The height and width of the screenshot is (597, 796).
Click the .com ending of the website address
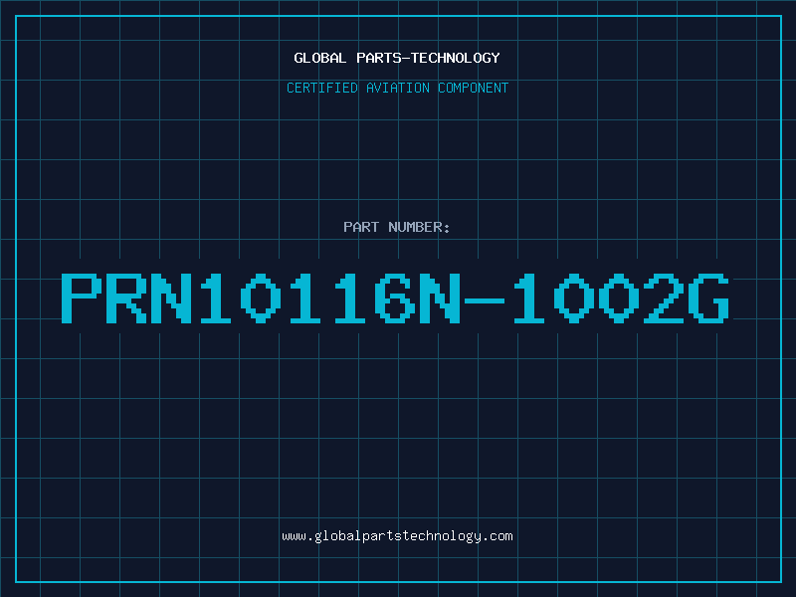click(497, 536)
